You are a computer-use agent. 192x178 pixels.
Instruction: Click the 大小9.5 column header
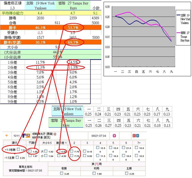47,143
